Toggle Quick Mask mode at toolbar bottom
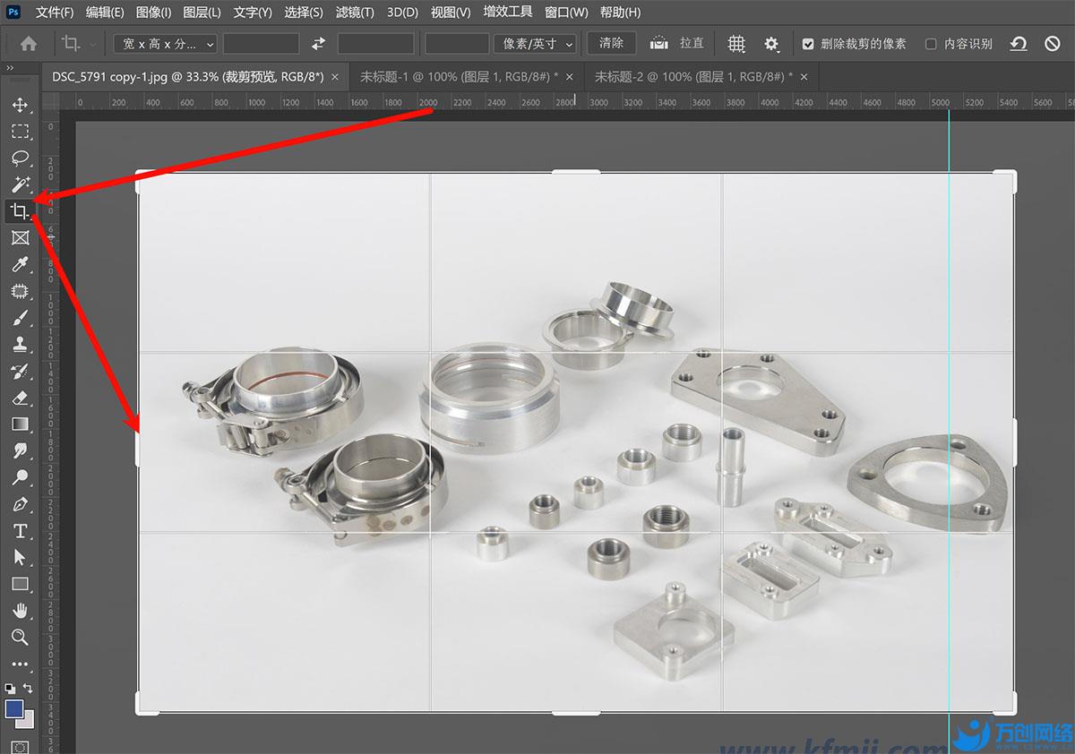1075x754 pixels. [20, 747]
